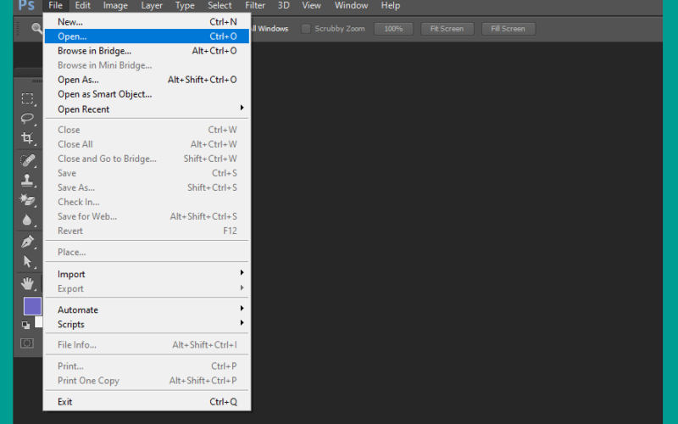Click the Place... menu entry
The height and width of the screenshot is (424, 678).
[147, 252]
